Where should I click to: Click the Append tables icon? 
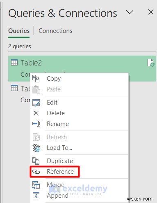[x=36, y=196]
